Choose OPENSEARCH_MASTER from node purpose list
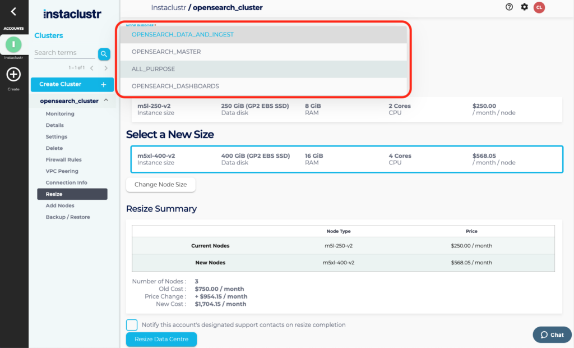574x348 pixels. [x=166, y=52]
